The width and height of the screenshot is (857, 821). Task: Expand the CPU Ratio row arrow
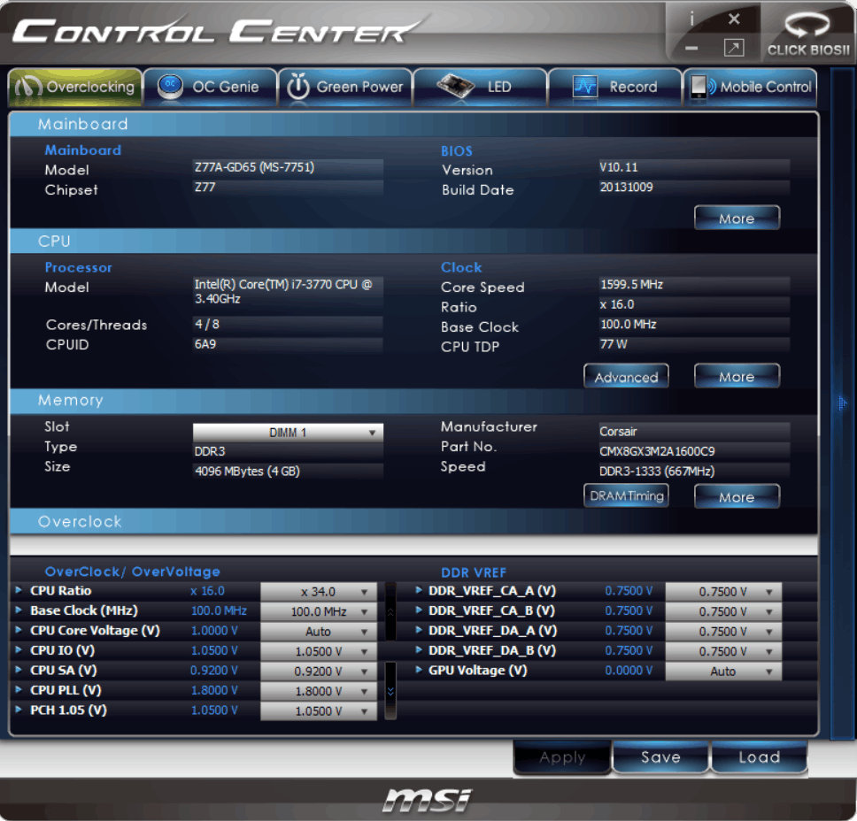tap(19, 590)
